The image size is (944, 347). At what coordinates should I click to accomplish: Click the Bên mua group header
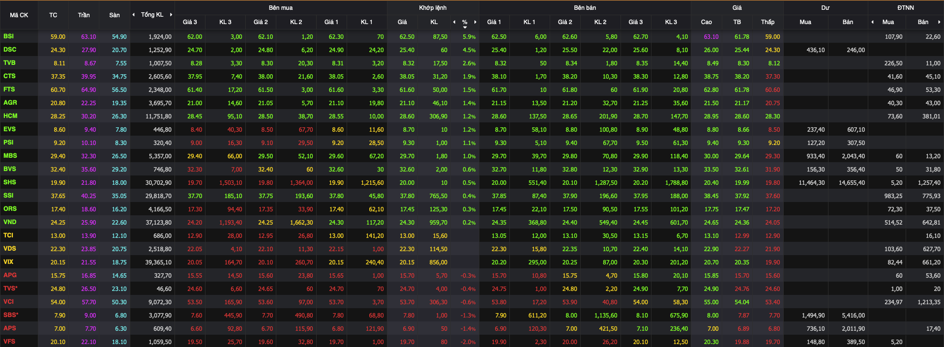(x=281, y=8)
